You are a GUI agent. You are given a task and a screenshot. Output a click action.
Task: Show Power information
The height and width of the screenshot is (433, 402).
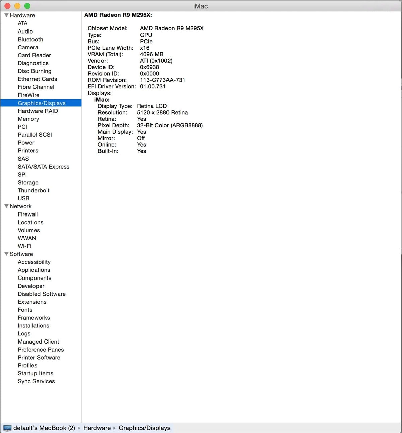(26, 143)
